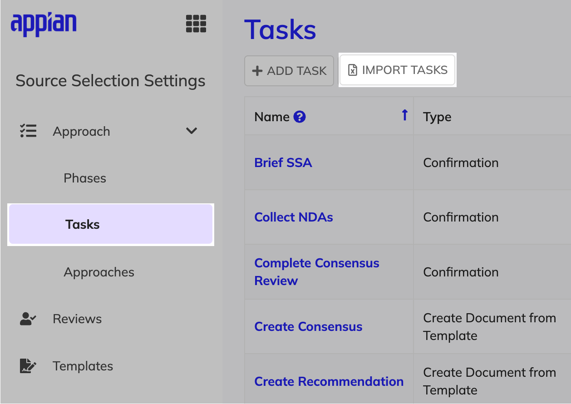Open the Collect NDAs task

coord(294,217)
